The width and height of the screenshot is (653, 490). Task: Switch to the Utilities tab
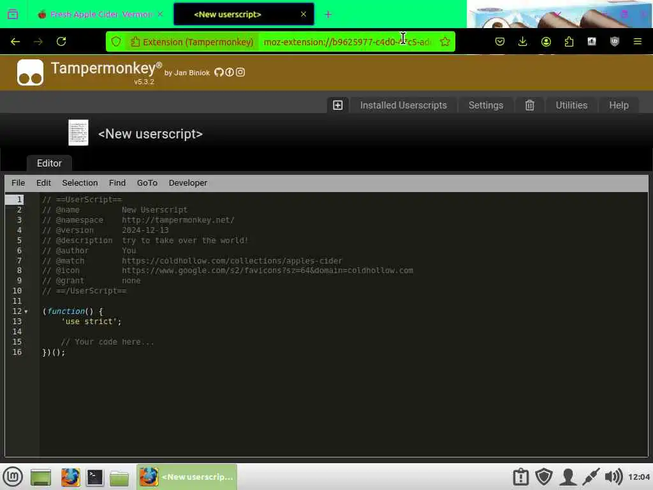point(571,105)
